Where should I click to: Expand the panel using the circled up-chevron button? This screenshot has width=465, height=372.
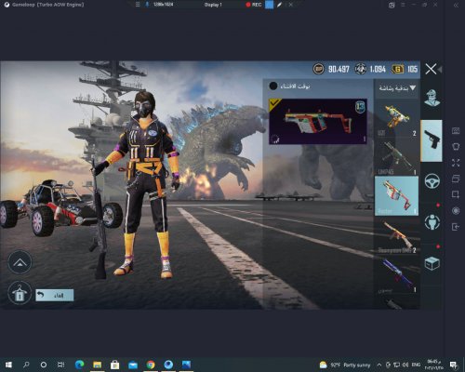point(20,262)
